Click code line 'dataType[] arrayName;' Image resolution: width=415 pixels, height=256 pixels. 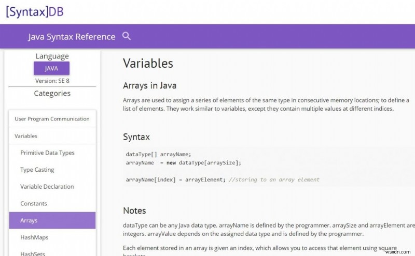click(x=158, y=154)
